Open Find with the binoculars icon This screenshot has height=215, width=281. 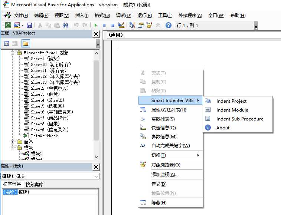tap(65, 25)
